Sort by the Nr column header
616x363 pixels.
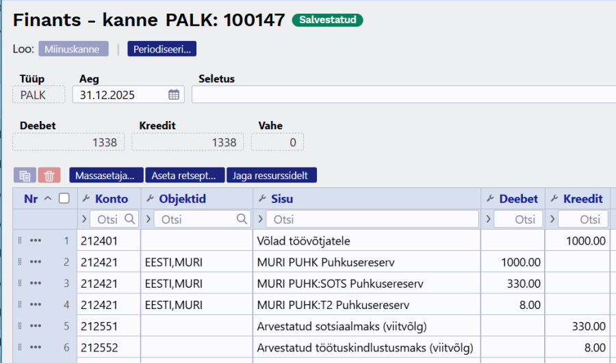31,199
